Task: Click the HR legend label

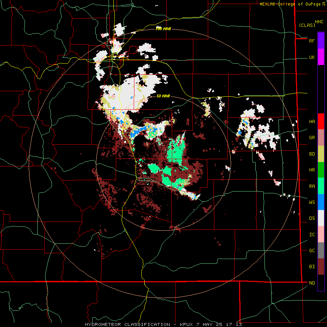Action: point(312,170)
